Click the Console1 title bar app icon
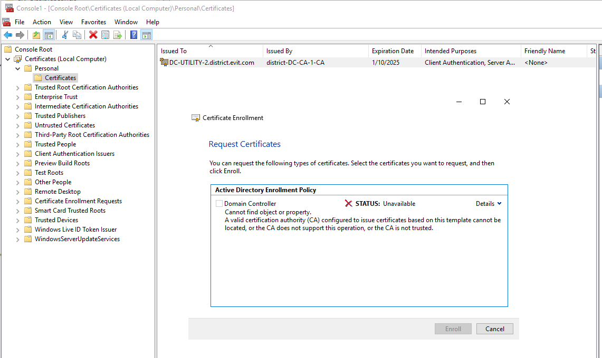This screenshot has width=602, height=358. point(9,8)
